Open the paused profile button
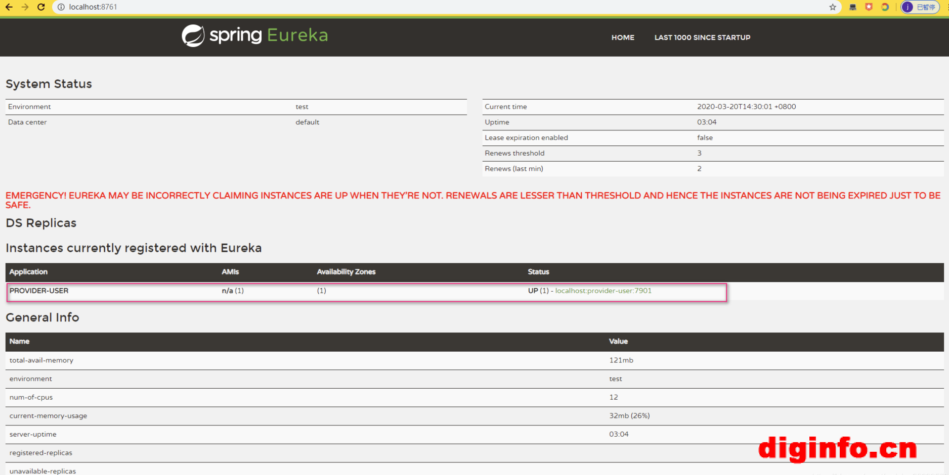This screenshot has height=475, width=949. 920,7
